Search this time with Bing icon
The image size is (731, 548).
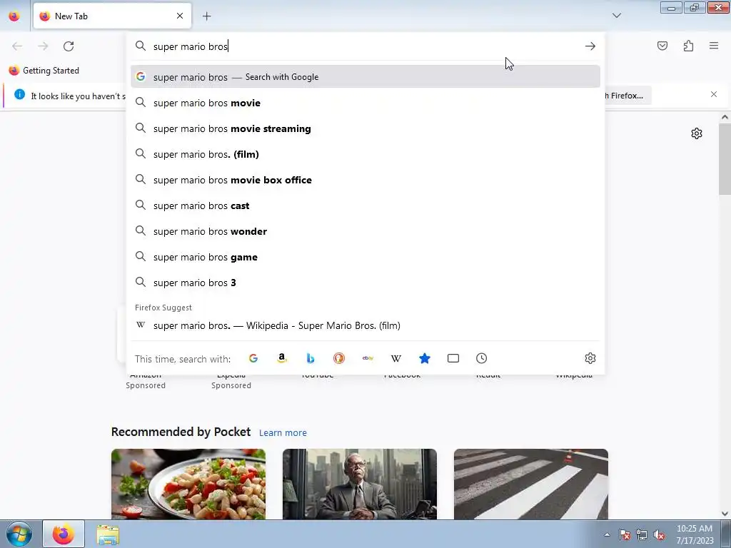click(311, 358)
